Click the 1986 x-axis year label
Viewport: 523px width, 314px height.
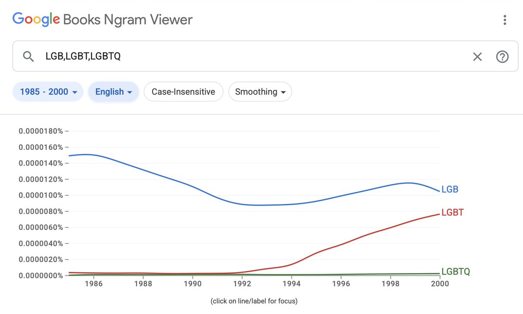[94, 284]
